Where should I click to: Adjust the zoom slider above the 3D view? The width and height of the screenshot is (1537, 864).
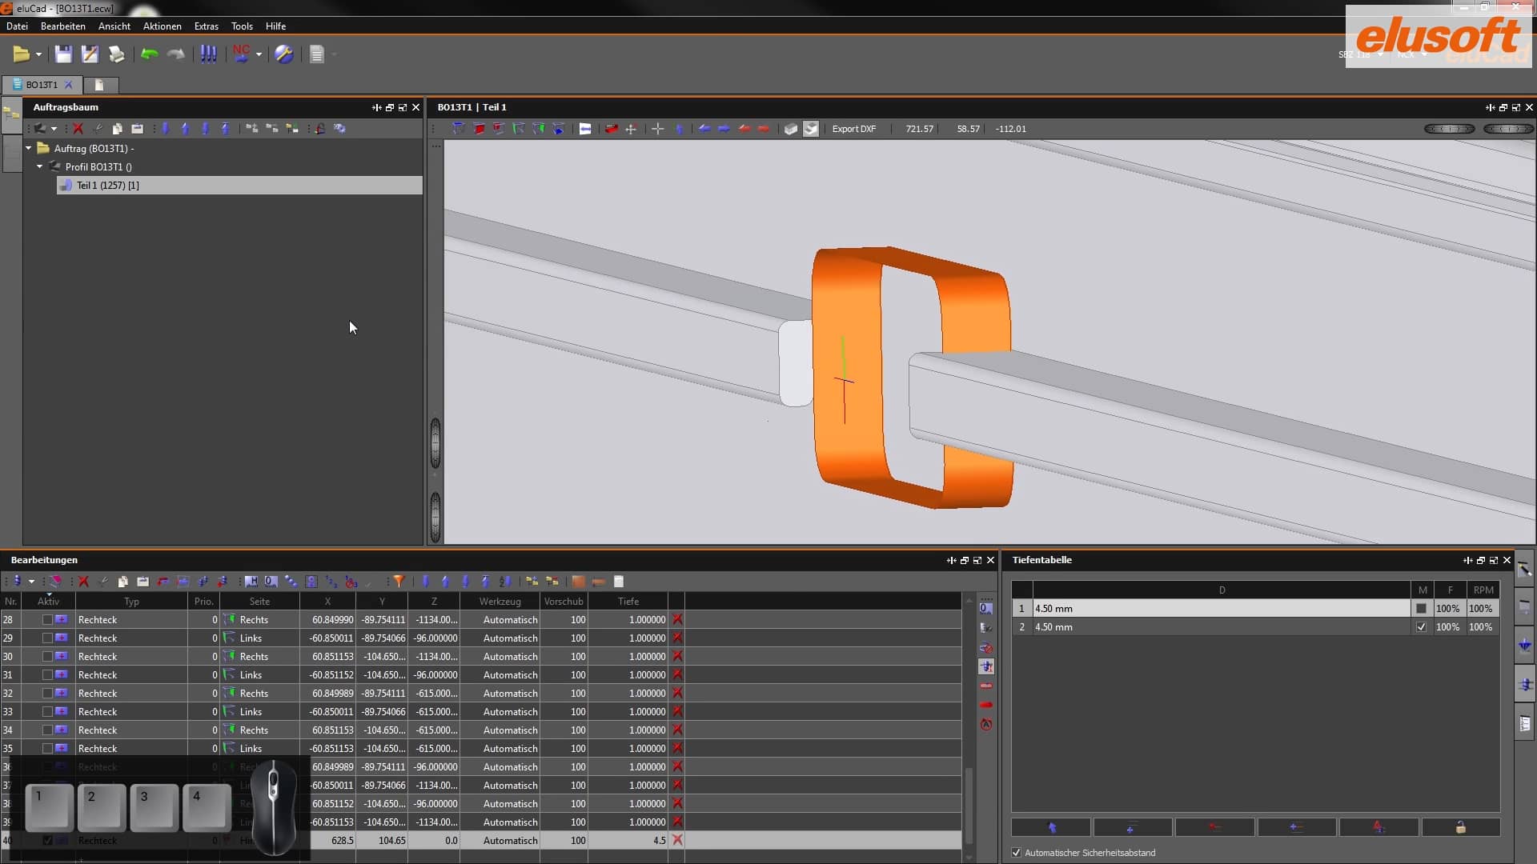click(1449, 128)
